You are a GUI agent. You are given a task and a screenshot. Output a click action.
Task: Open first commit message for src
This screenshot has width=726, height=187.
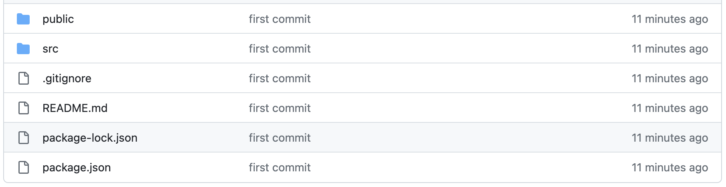(x=280, y=49)
